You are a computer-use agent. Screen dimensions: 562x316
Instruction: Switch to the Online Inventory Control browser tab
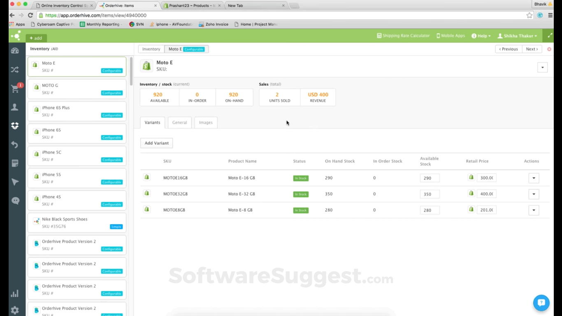[x=64, y=6]
